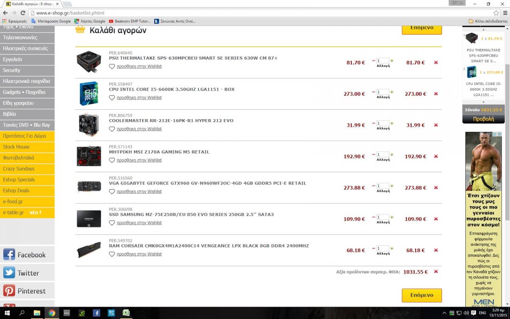The height and width of the screenshot is (319, 510).
Task: Decrease quantity of MSI Z170A motherboard
Action: [x=374, y=154]
